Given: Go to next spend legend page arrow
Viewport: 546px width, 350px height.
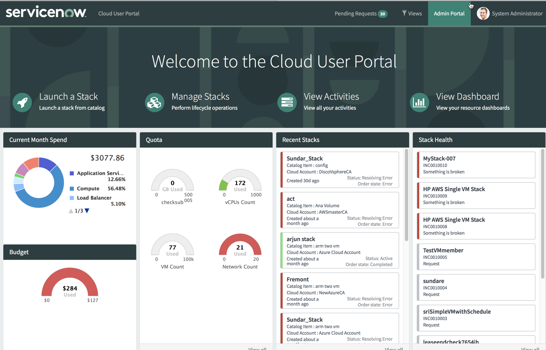Looking at the screenshot, I should (x=87, y=211).
